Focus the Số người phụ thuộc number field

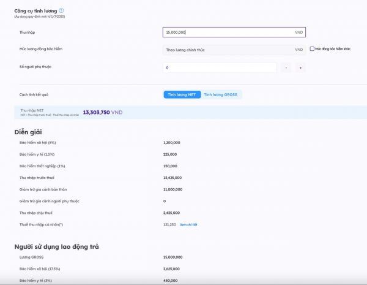click(220, 67)
